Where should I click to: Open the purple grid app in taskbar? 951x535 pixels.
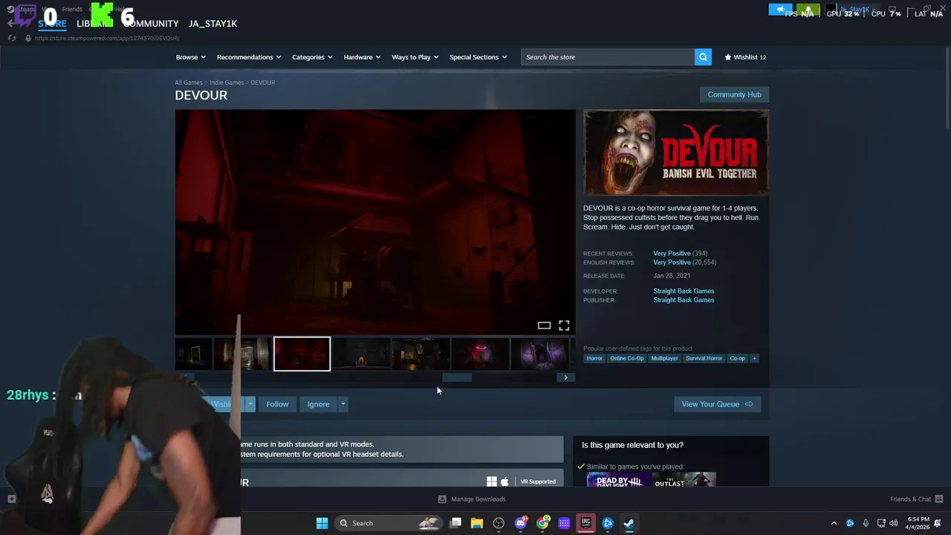pos(564,523)
